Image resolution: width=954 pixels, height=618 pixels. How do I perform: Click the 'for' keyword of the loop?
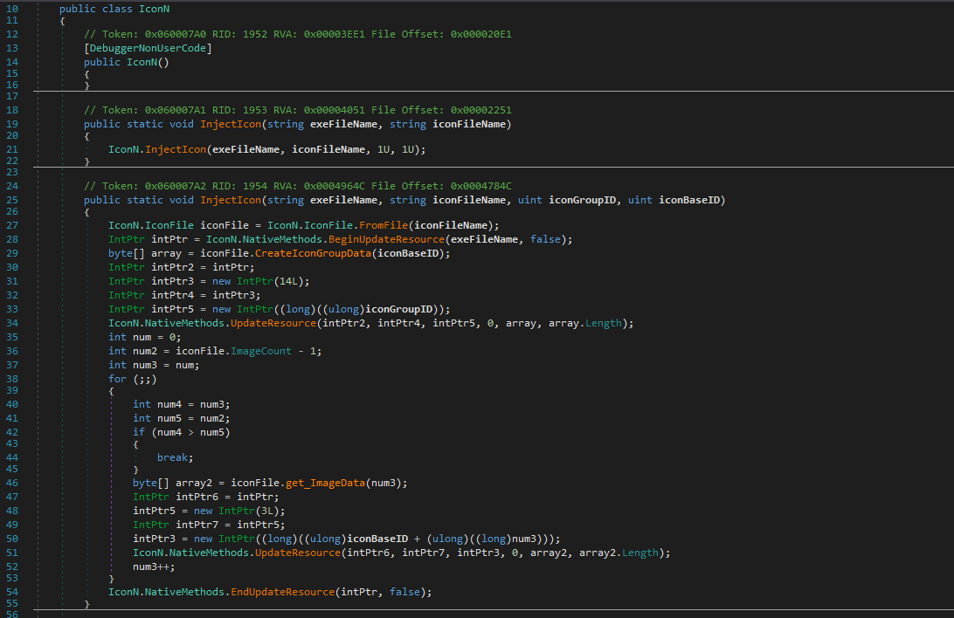[117, 379]
